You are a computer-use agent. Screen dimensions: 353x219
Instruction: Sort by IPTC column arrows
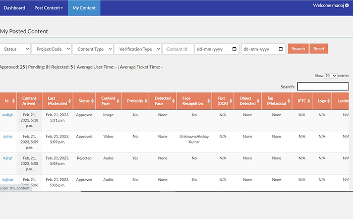[309, 101]
